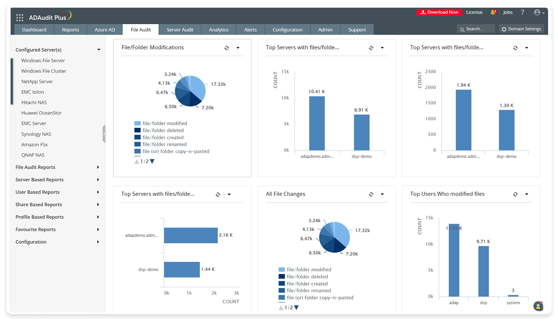Collapse the Configured Server(s) section
This screenshot has width=558, height=323.
click(x=99, y=50)
